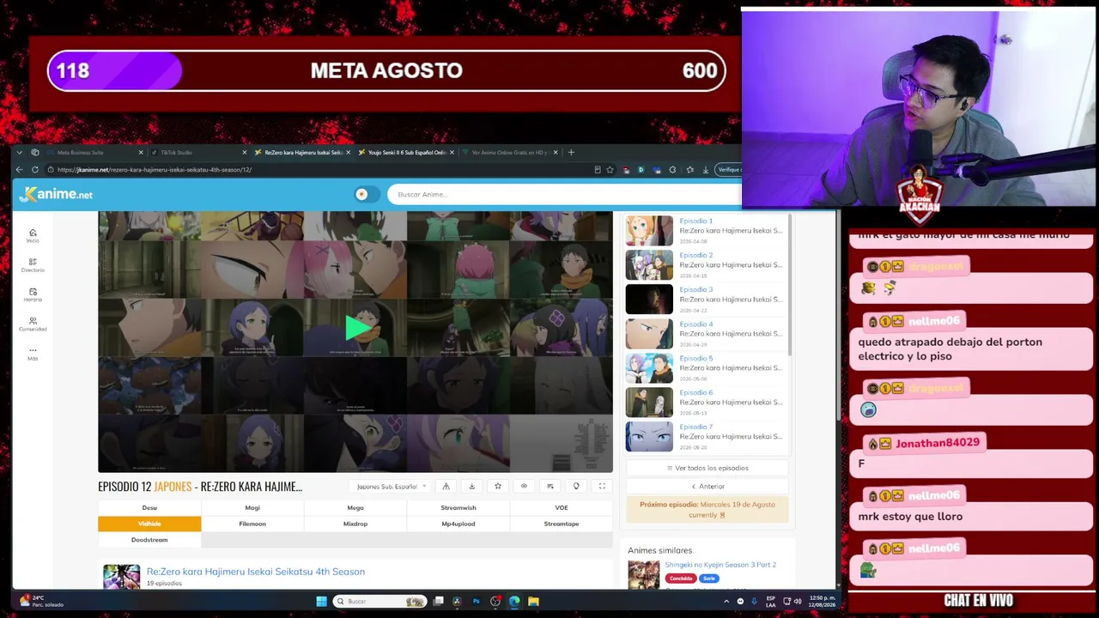This screenshot has height=618, width=1099.
Task: Expand the video player to fullscreen
Action: (602, 487)
